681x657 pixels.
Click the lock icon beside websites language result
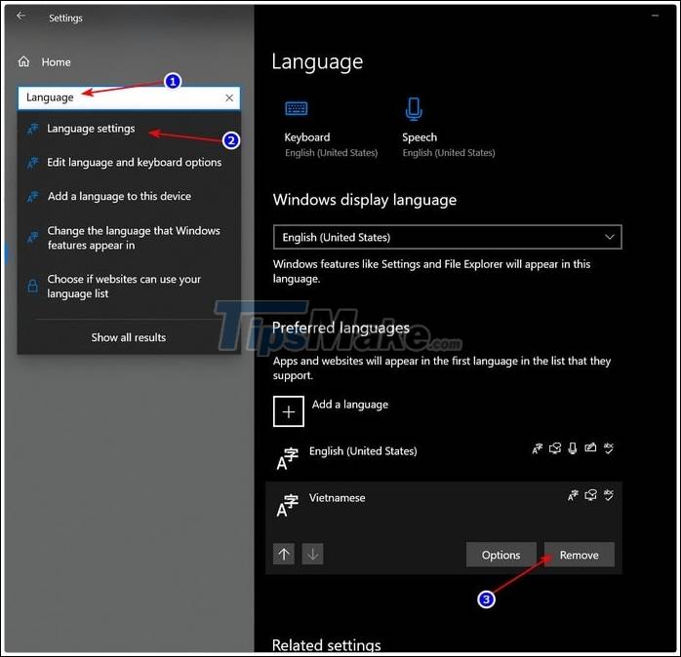pos(32,286)
